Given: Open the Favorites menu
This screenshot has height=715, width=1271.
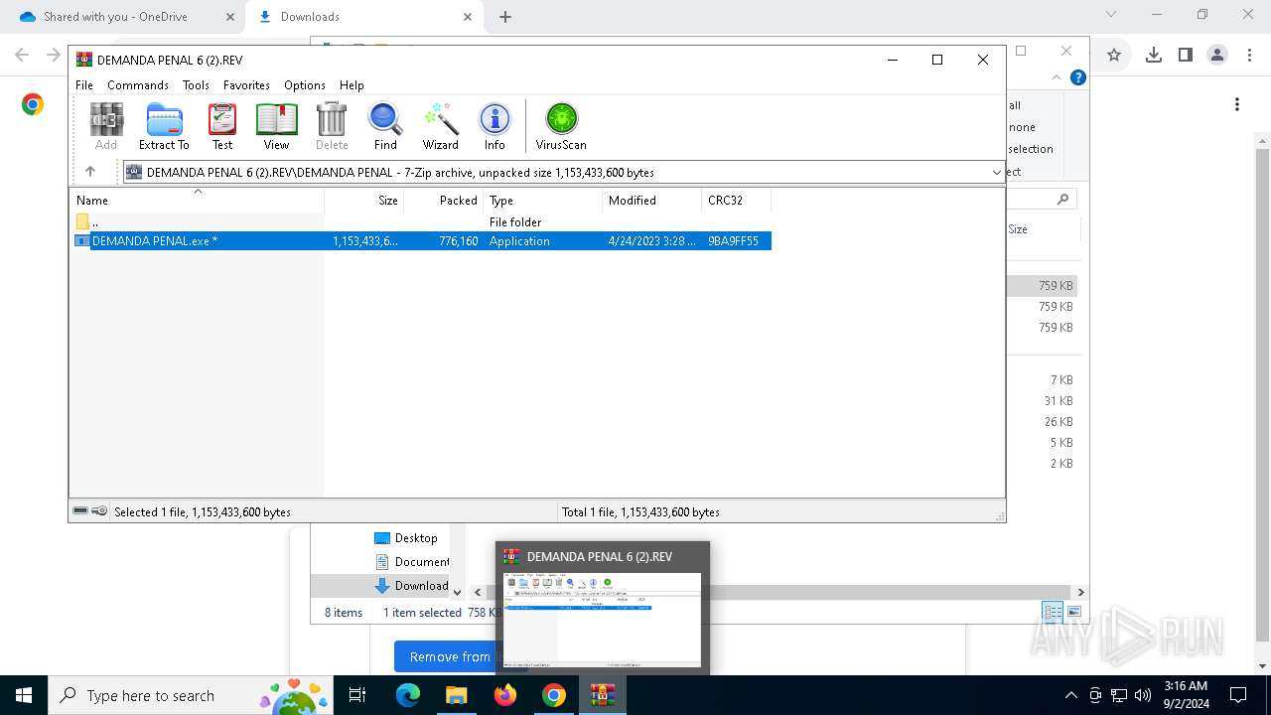Looking at the screenshot, I should 246,85.
